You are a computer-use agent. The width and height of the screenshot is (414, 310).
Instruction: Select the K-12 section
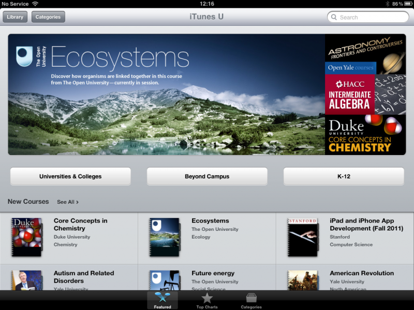[x=344, y=176]
